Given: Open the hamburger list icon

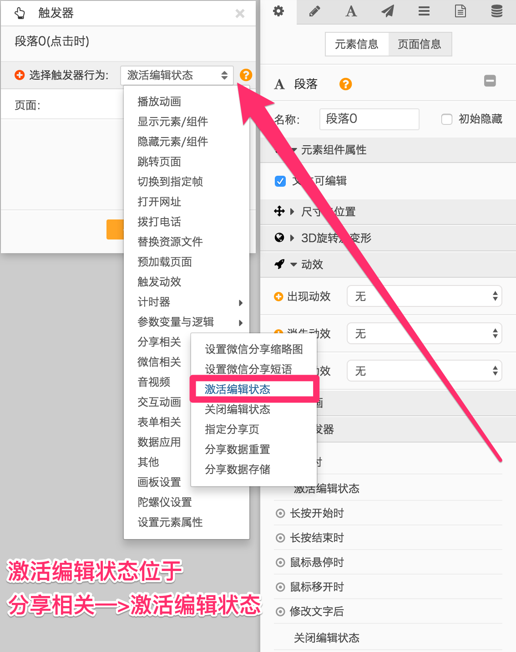Looking at the screenshot, I should 424,11.
